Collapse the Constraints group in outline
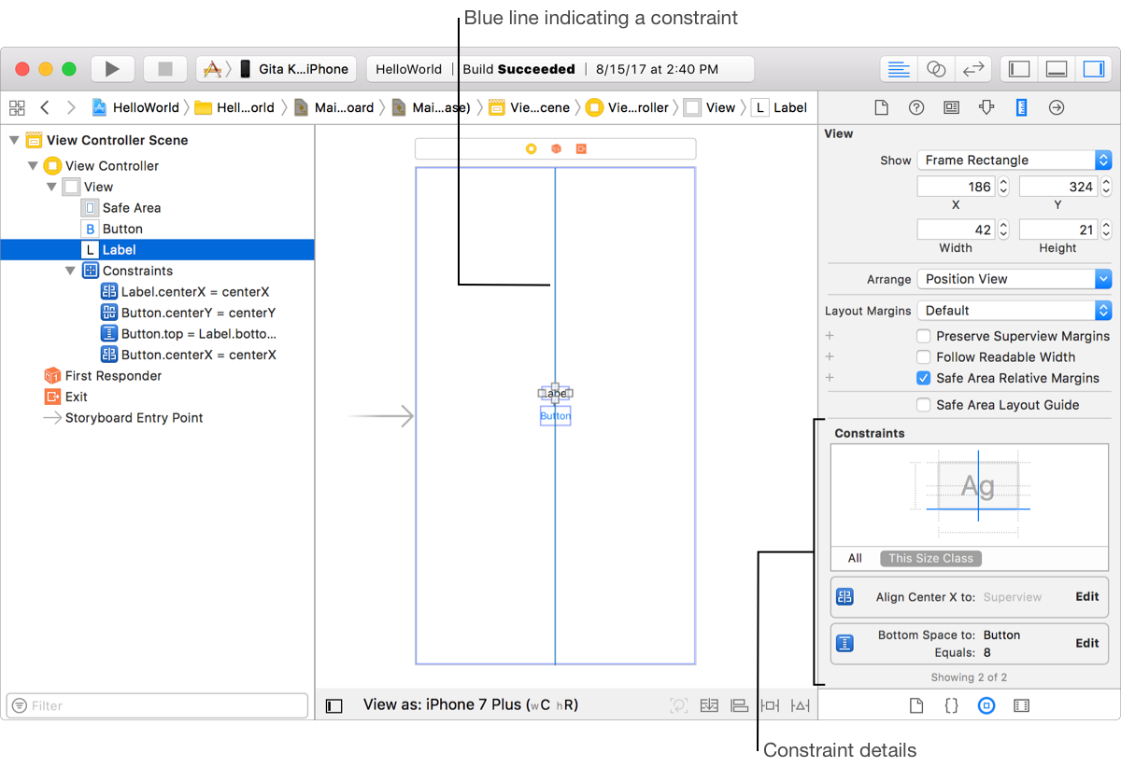The height and width of the screenshot is (767, 1121). tap(70, 271)
